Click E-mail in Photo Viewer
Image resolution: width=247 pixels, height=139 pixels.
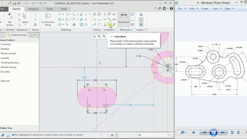pos(205,8)
